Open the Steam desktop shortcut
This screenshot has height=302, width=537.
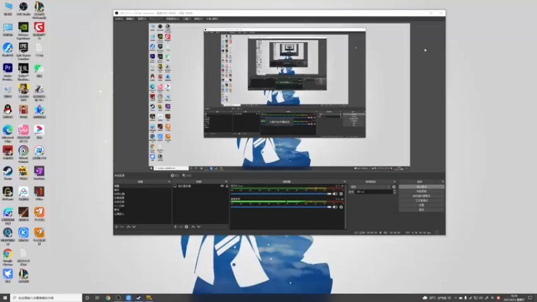7,173
